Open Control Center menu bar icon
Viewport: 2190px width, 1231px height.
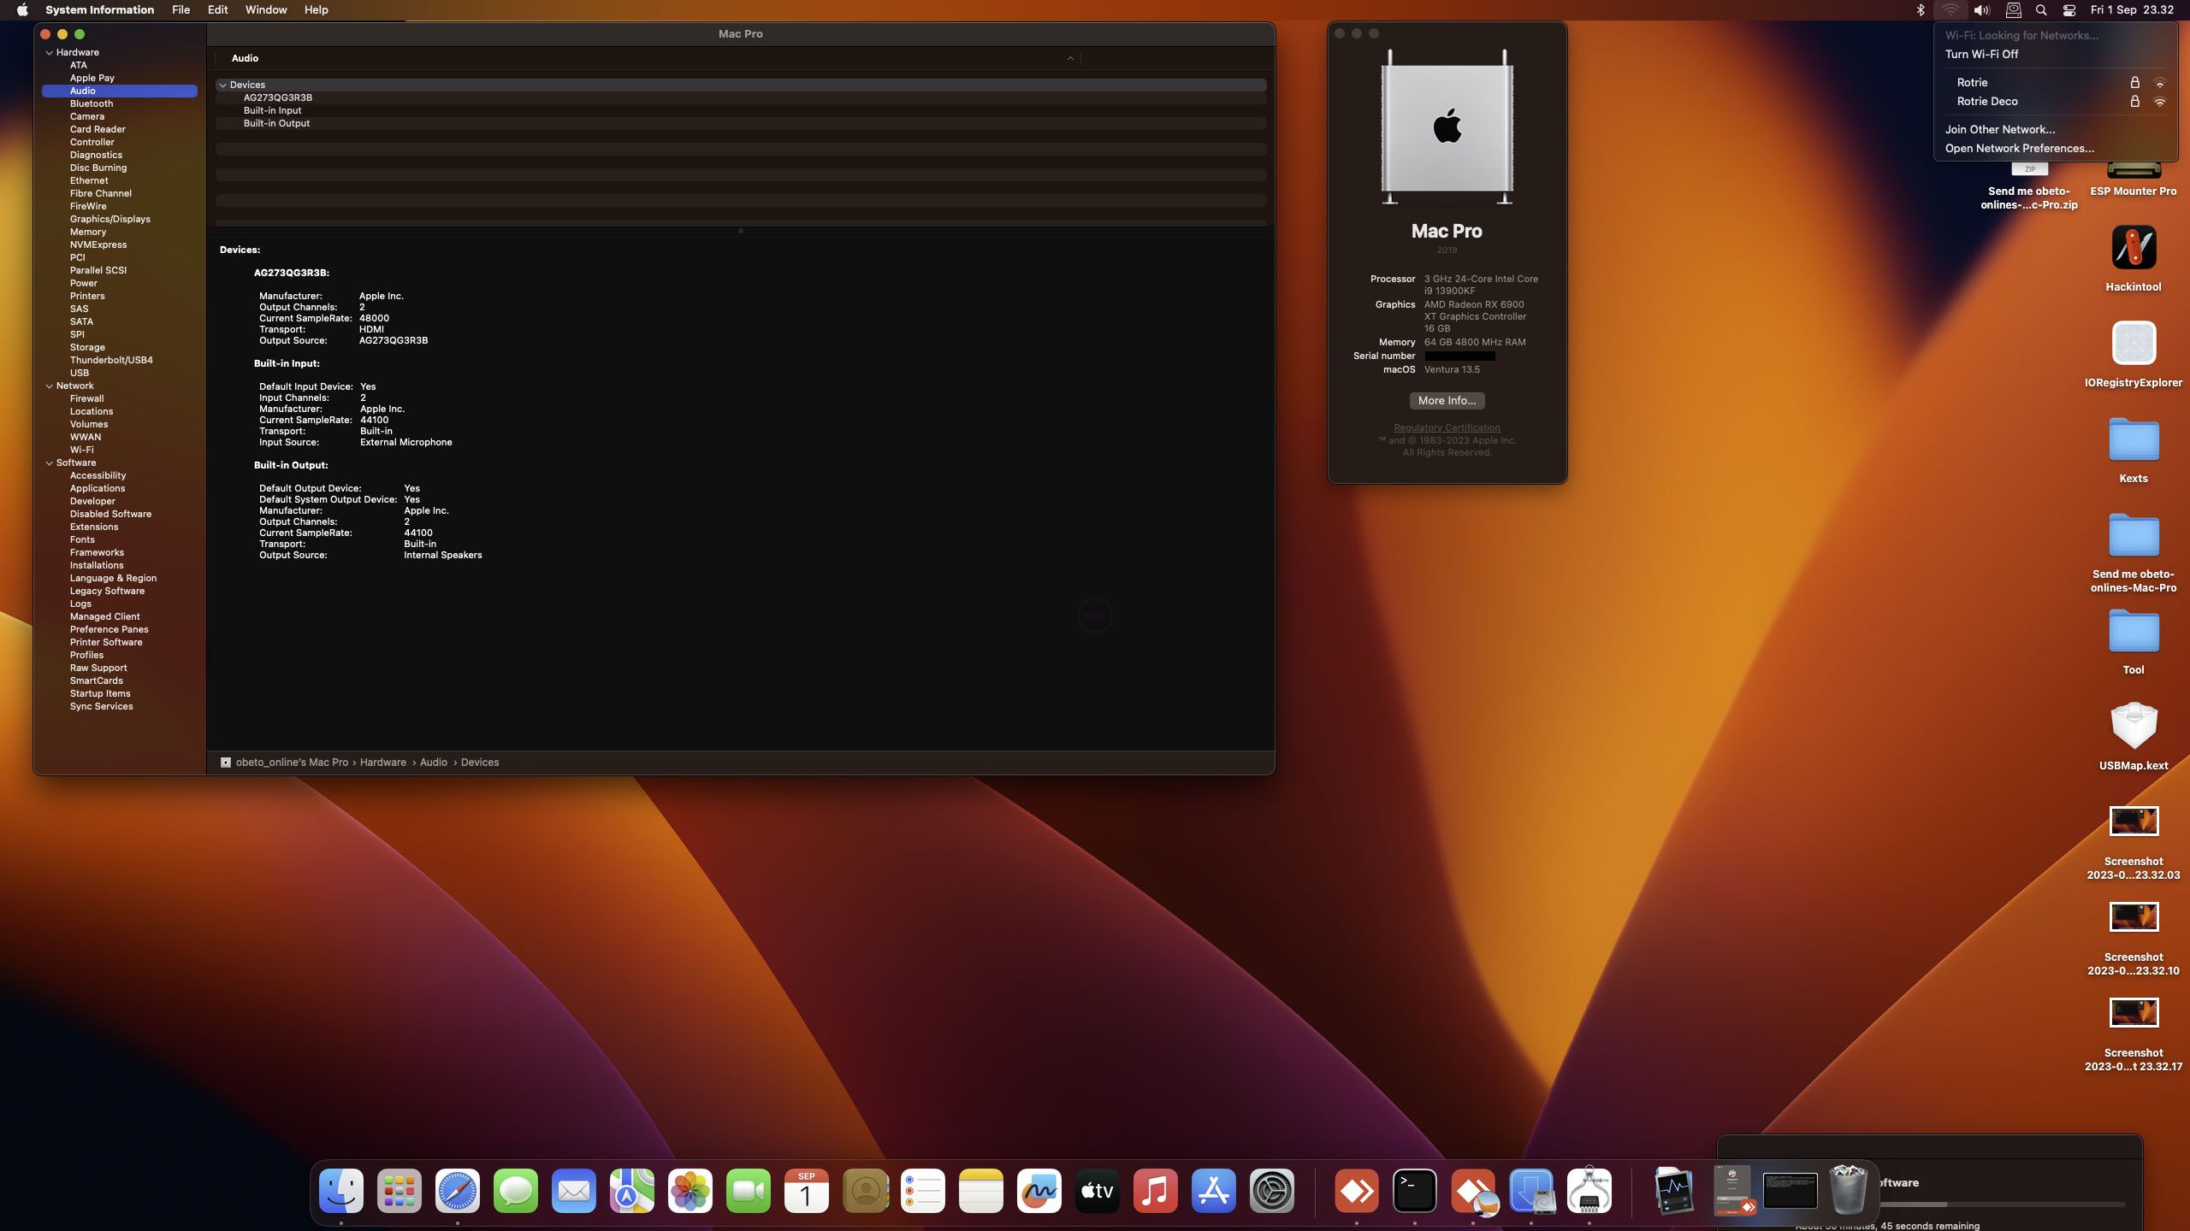[x=2069, y=10]
